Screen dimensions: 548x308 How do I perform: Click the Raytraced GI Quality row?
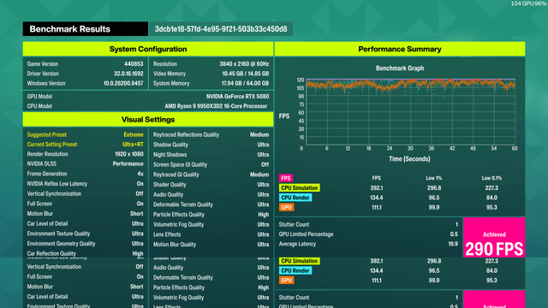(x=211, y=175)
